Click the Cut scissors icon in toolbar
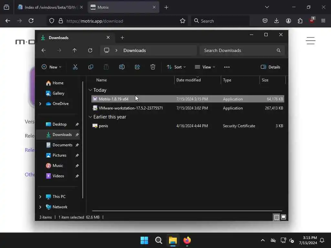This screenshot has width=331, height=248. coord(75,67)
